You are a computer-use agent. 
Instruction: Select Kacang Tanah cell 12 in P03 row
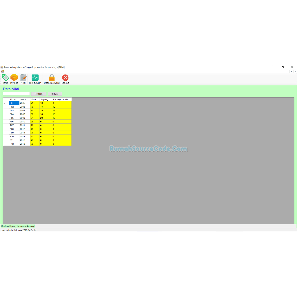[x=62, y=111]
